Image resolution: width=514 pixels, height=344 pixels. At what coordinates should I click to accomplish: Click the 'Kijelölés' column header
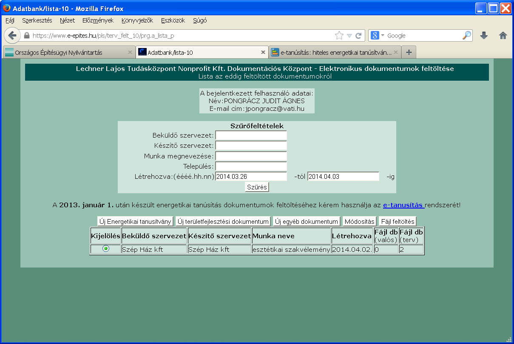pyautogui.click(x=105, y=236)
